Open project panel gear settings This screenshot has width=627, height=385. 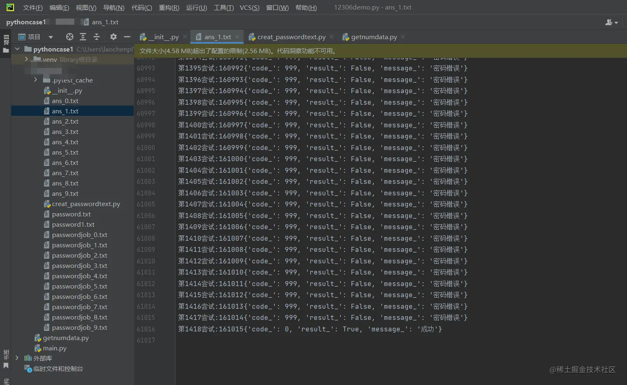click(114, 37)
